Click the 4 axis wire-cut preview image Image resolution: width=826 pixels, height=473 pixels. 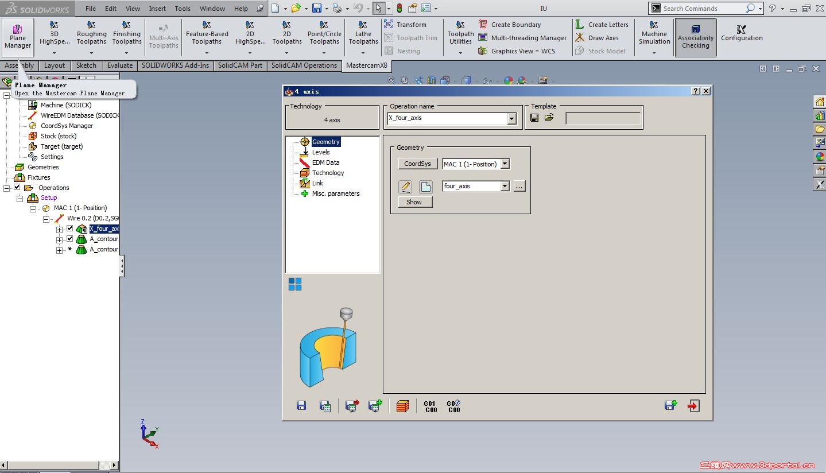tap(328, 348)
